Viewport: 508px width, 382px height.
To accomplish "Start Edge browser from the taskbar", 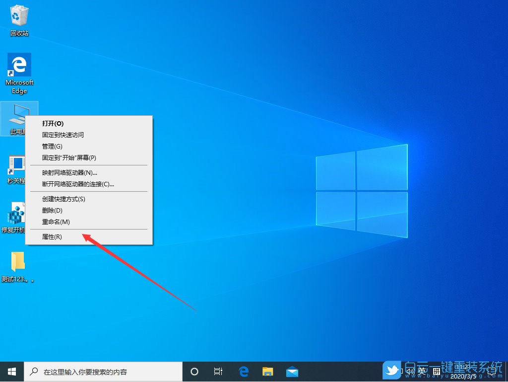I will (243, 371).
